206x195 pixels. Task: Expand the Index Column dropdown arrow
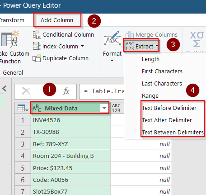tap(82, 46)
